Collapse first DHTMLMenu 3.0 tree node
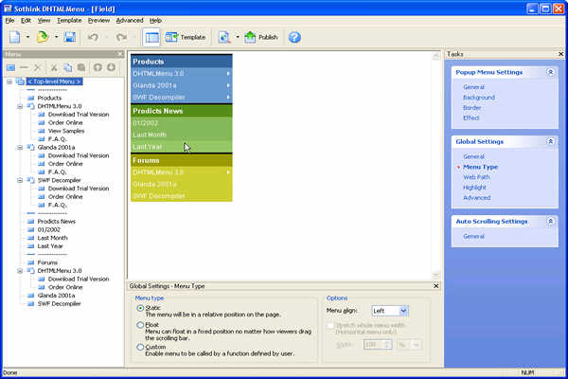This screenshot has width=568, height=379. [20, 107]
